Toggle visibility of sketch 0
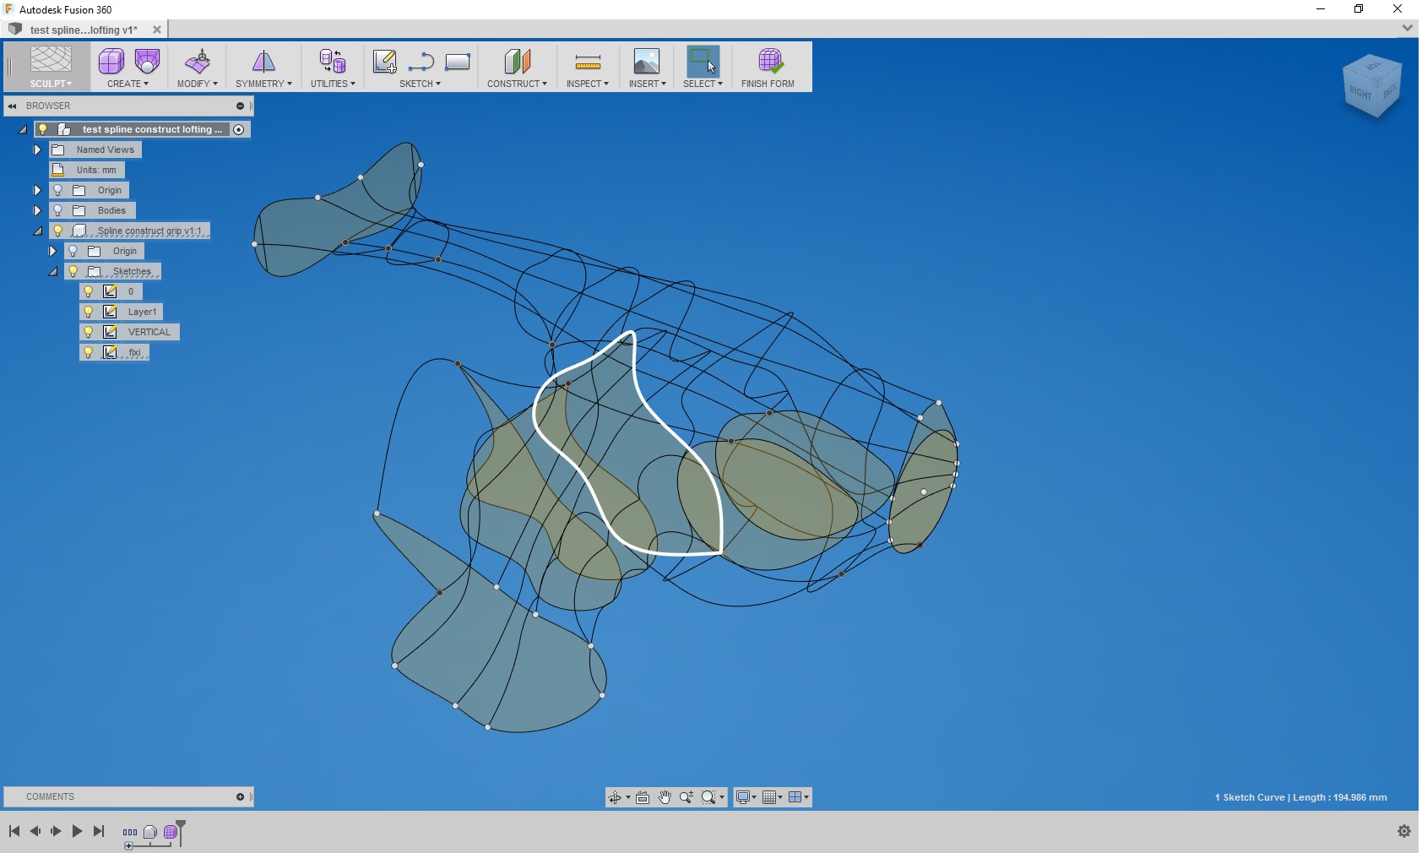The width and height of the screenshot is (1422, 853). (x=89, y=291)
